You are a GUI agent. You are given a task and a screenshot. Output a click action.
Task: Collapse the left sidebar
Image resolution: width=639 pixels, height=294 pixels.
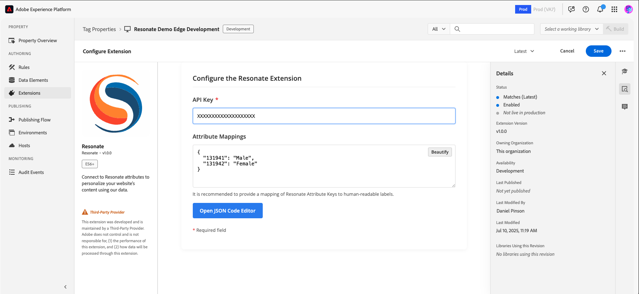(65, 287)
